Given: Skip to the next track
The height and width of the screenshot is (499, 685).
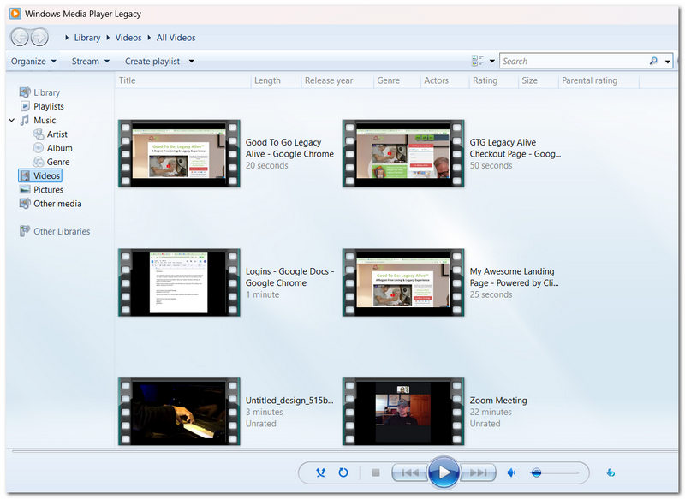Looking at the screenshot, I should [478, 472].
